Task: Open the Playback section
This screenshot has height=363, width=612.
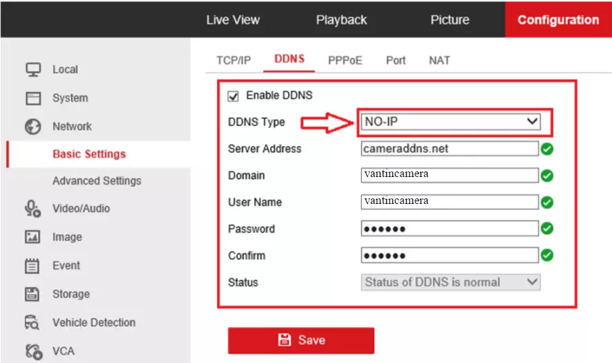Action: click(341, 20)
